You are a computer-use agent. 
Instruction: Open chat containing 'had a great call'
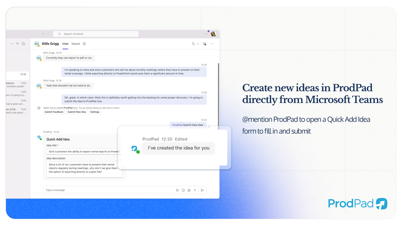point(17,102)
